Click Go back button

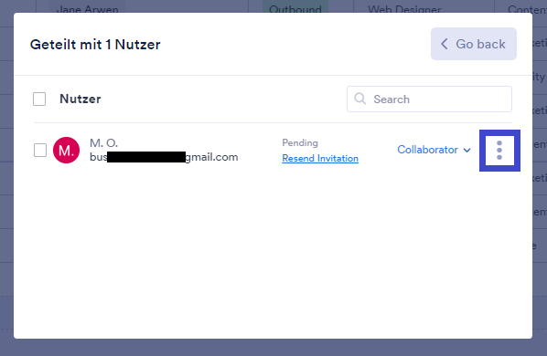click(x=474, y=44)
